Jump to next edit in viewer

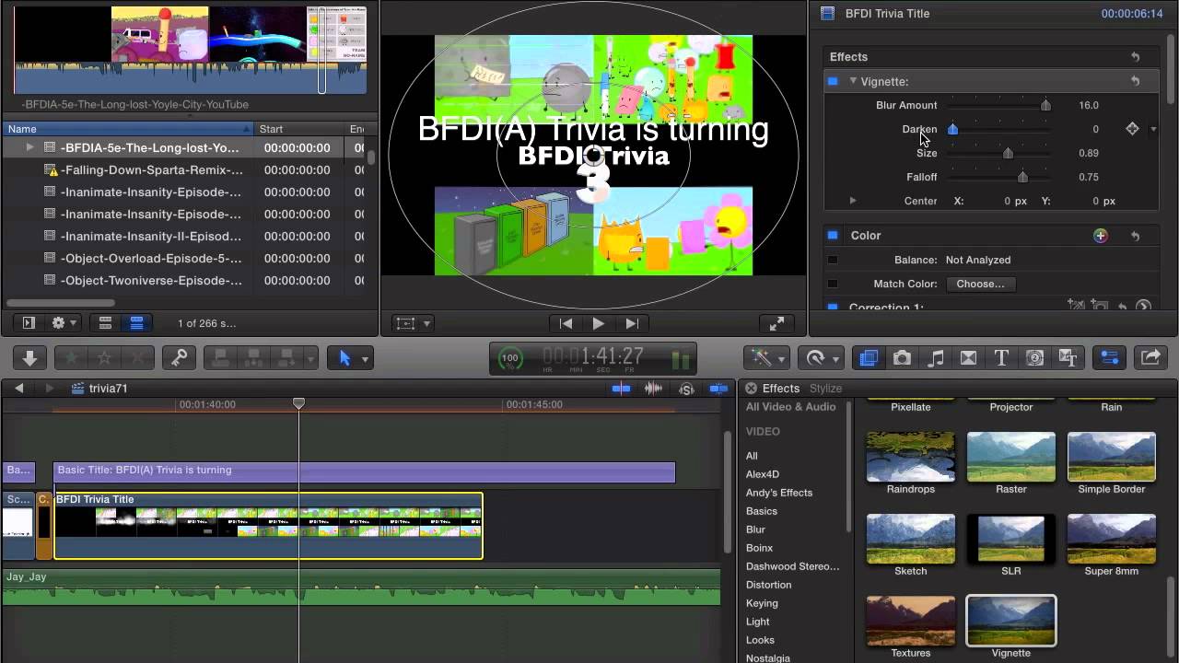pos(632,323)
